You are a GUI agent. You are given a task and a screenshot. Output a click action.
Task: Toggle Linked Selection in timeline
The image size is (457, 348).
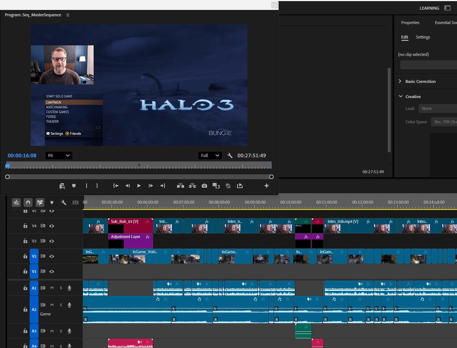pyautogui.click(x=40, y=202)
